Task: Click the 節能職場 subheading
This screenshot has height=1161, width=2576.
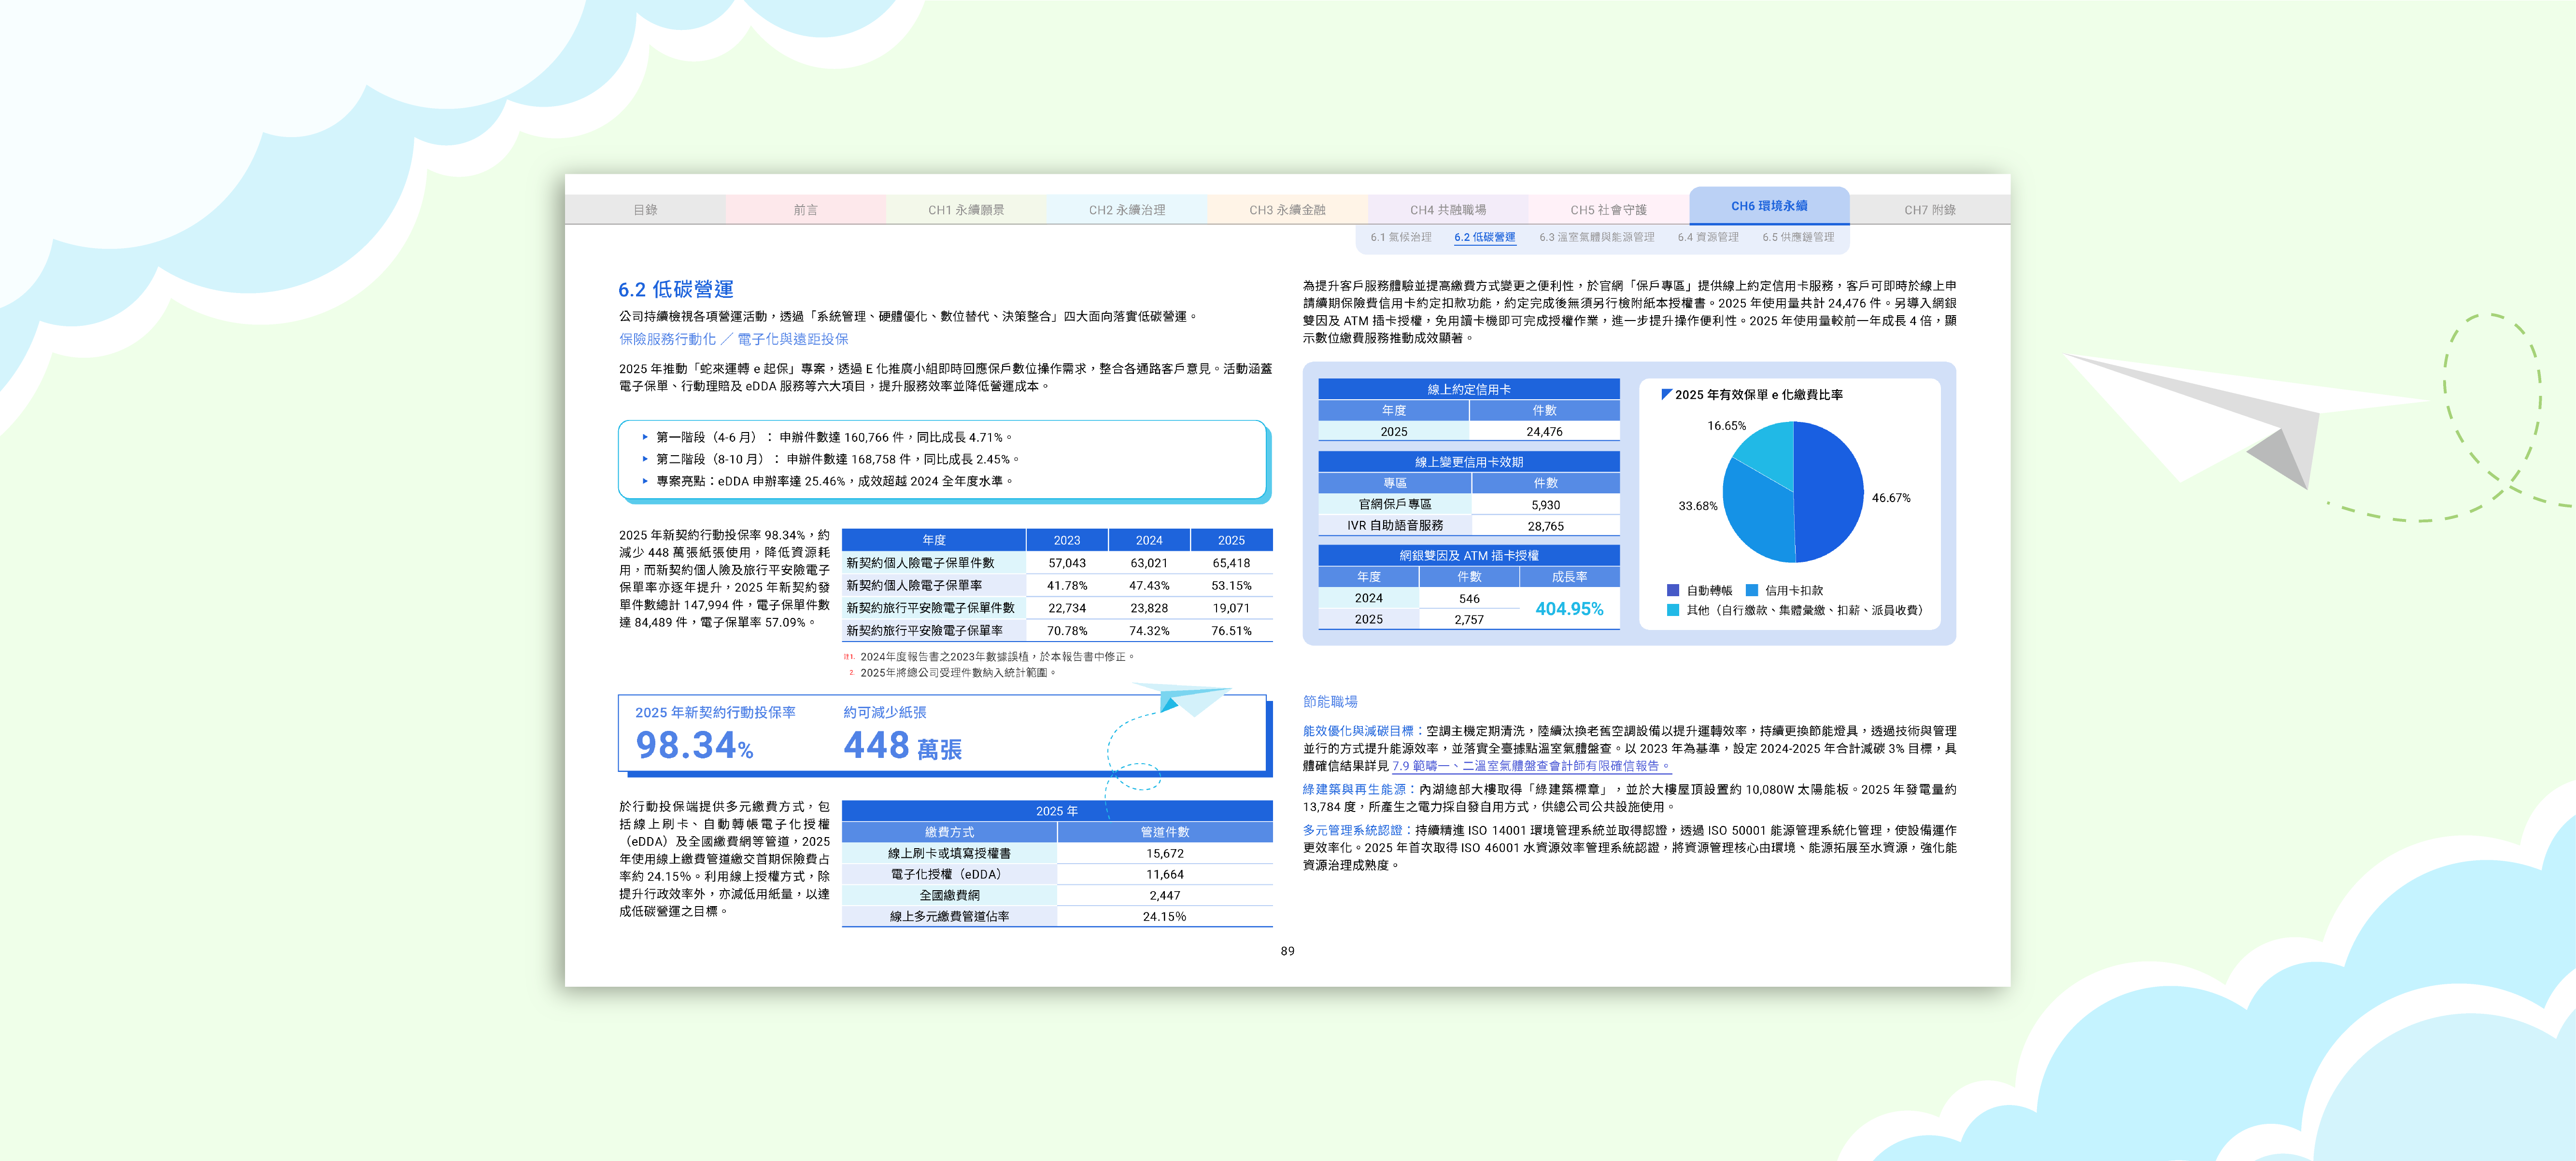Action: click(x=1330, y=702)
